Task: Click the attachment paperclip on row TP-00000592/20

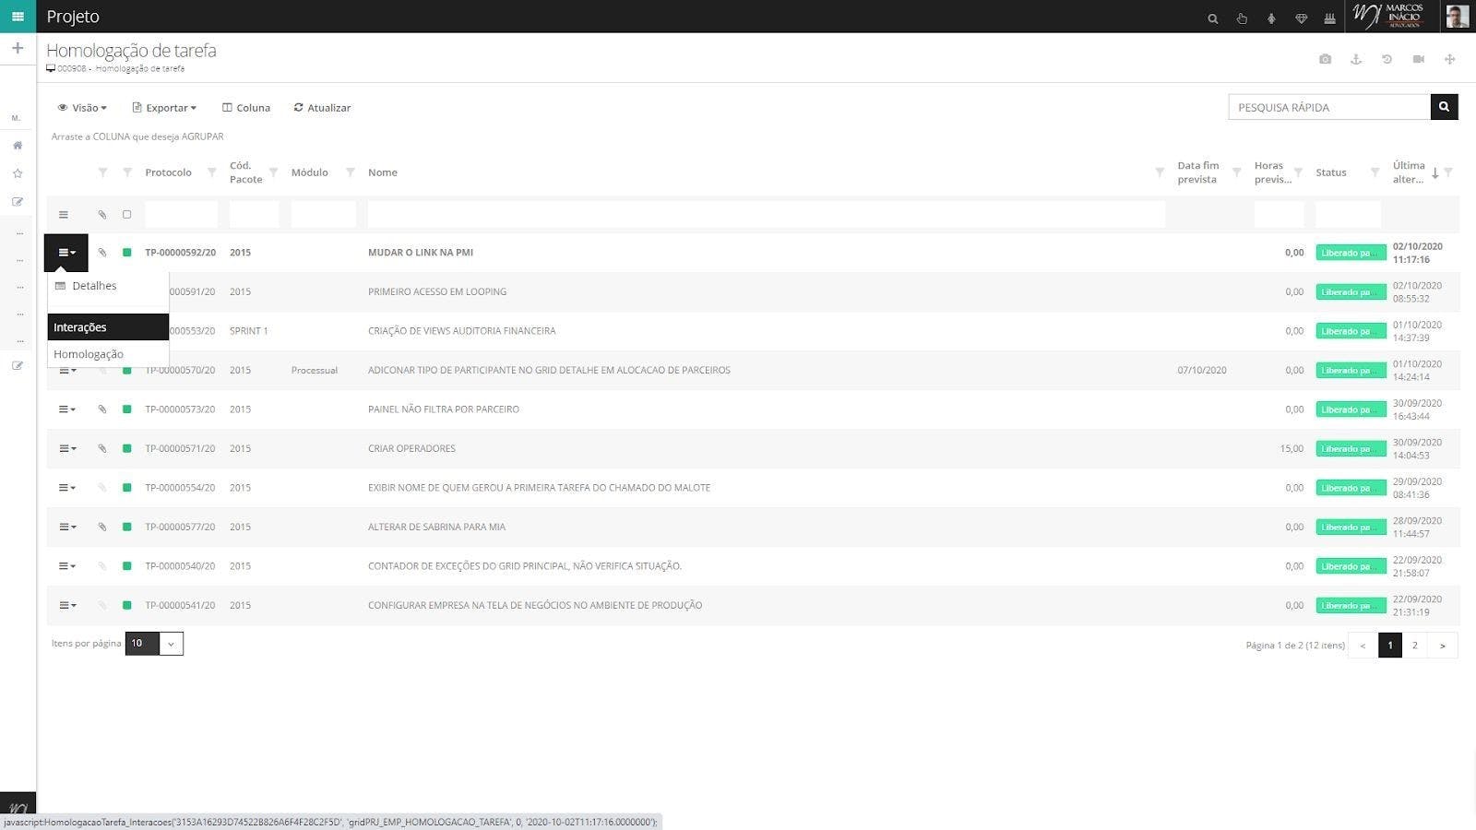Action: point(102,253)
